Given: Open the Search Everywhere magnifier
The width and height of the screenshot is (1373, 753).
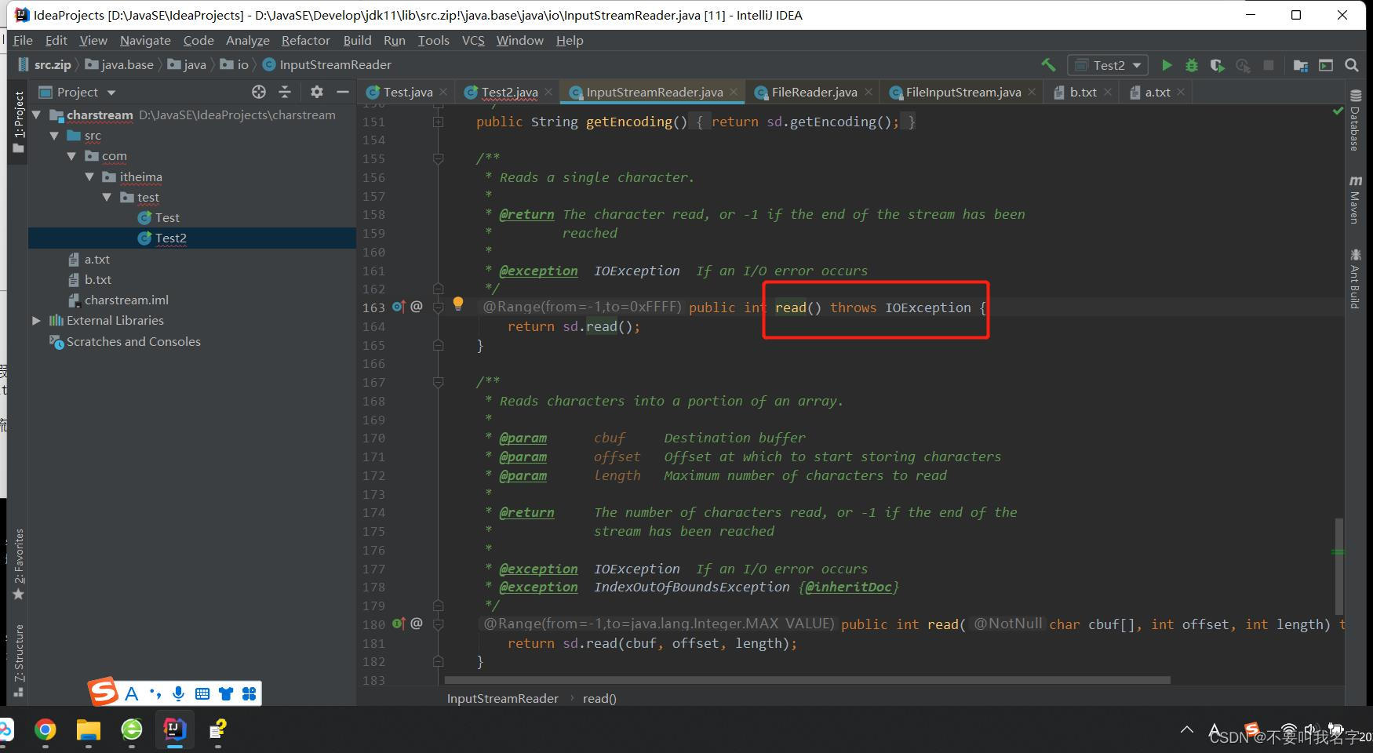Looking at the screenshot, I should pyautogui.click(x=1351, y=65).
